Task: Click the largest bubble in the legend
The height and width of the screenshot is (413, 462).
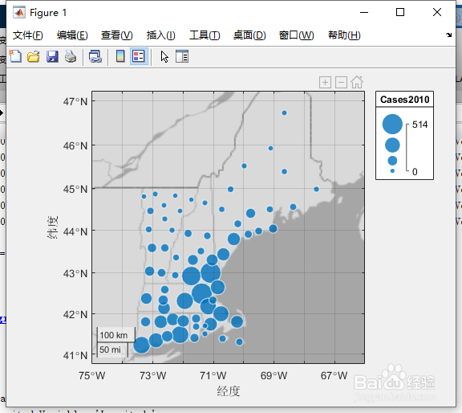Action: (x=392, y=124)
